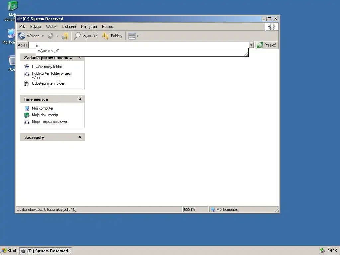Image resolution: width=340 pixels, height=255 pixels.
Task: Collapse the Zadania plików i folderów panel
Action: tap(80, 58)
